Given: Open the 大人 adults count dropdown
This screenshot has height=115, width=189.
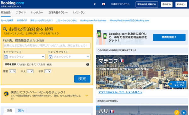Looking at the screenshot, I should point(30,71).
